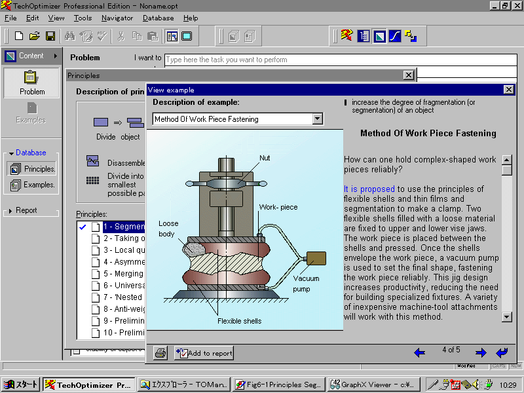Click the blue return arrow icon
Image resolution: width=524 pixels, height=393 pixels.
[x=502, y=352]
